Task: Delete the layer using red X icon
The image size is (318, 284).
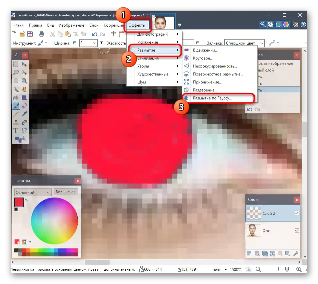Action: point(257,253)
